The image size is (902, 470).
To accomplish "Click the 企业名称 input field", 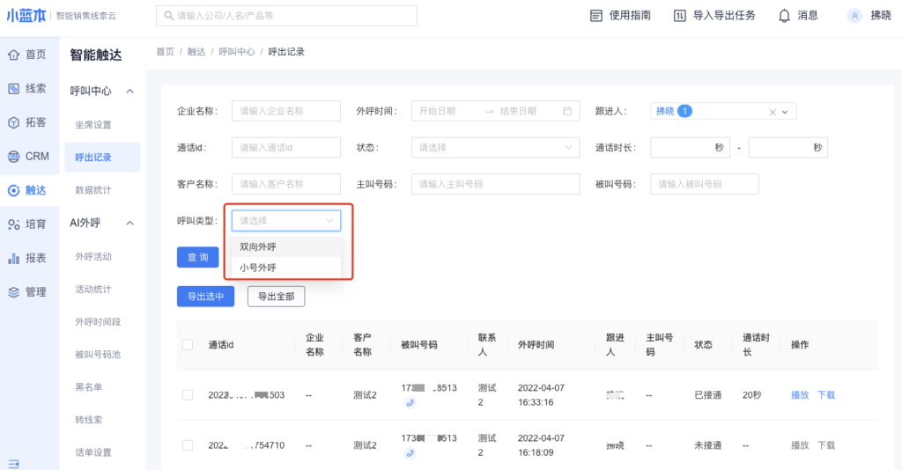I will point(285,111).
